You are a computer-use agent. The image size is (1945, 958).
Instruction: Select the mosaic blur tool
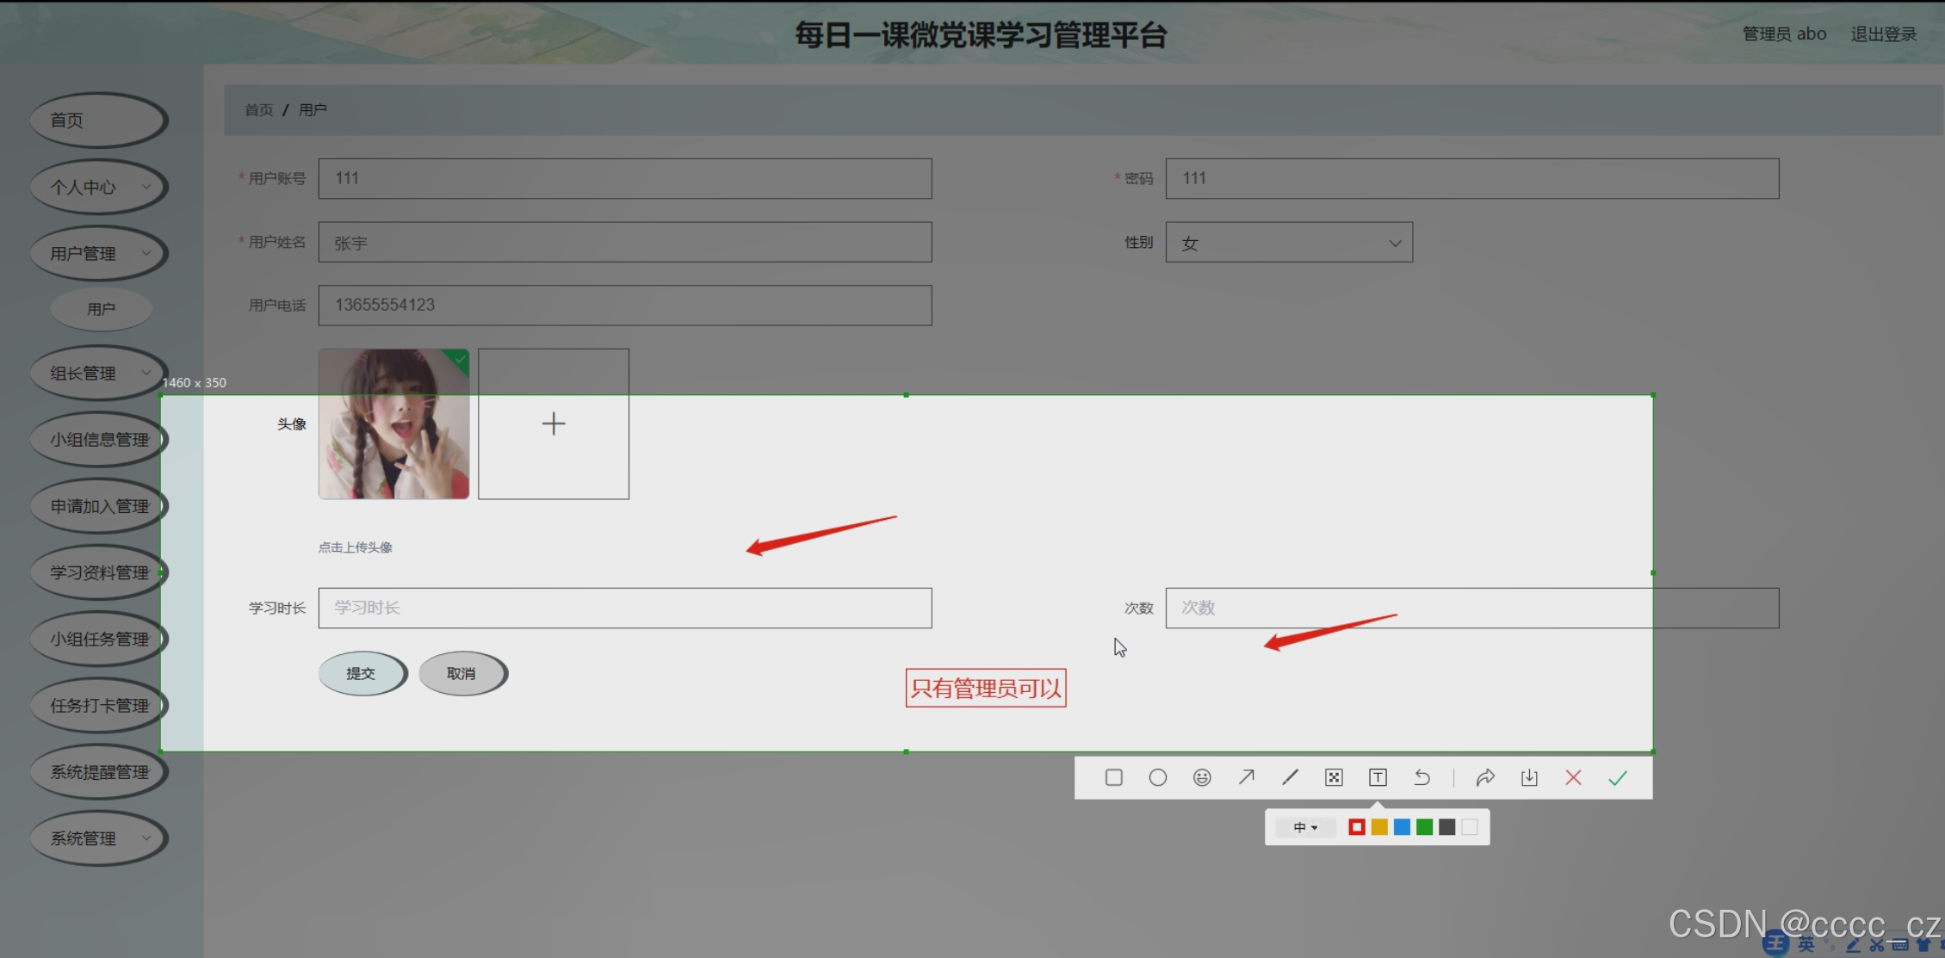[1334, 778]
